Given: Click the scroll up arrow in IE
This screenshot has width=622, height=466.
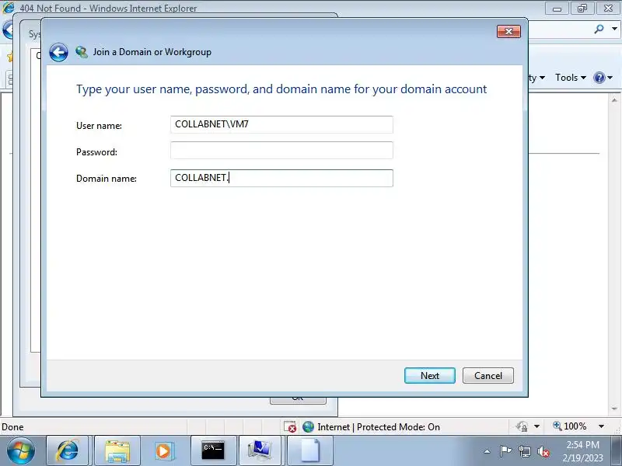Looking at the screenshot, I should tap(614, 100).
